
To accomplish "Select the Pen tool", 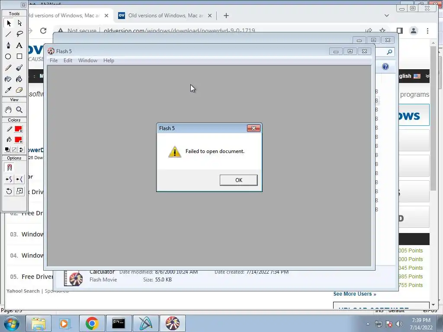I will tap(9, 45).
